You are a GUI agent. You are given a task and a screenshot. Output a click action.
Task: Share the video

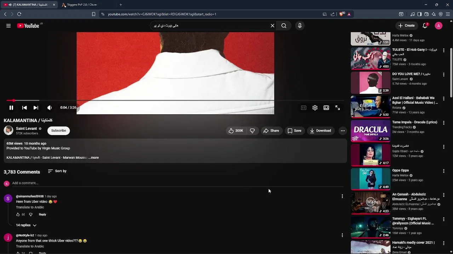point(271,131)
